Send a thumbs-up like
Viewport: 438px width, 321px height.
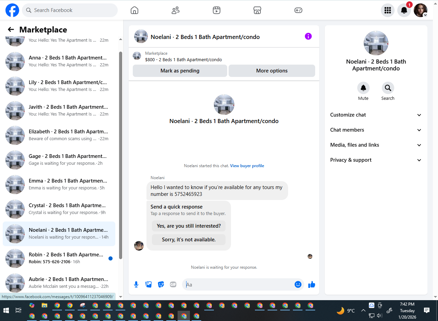(x=311, y=284)
